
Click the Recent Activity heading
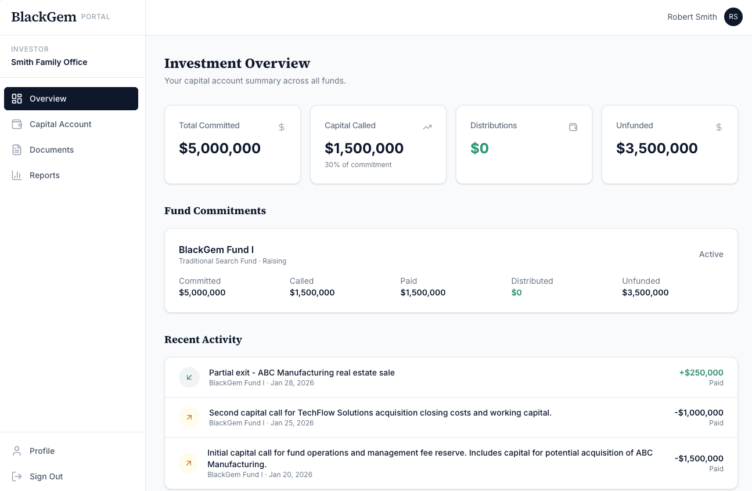click(203, 340)
